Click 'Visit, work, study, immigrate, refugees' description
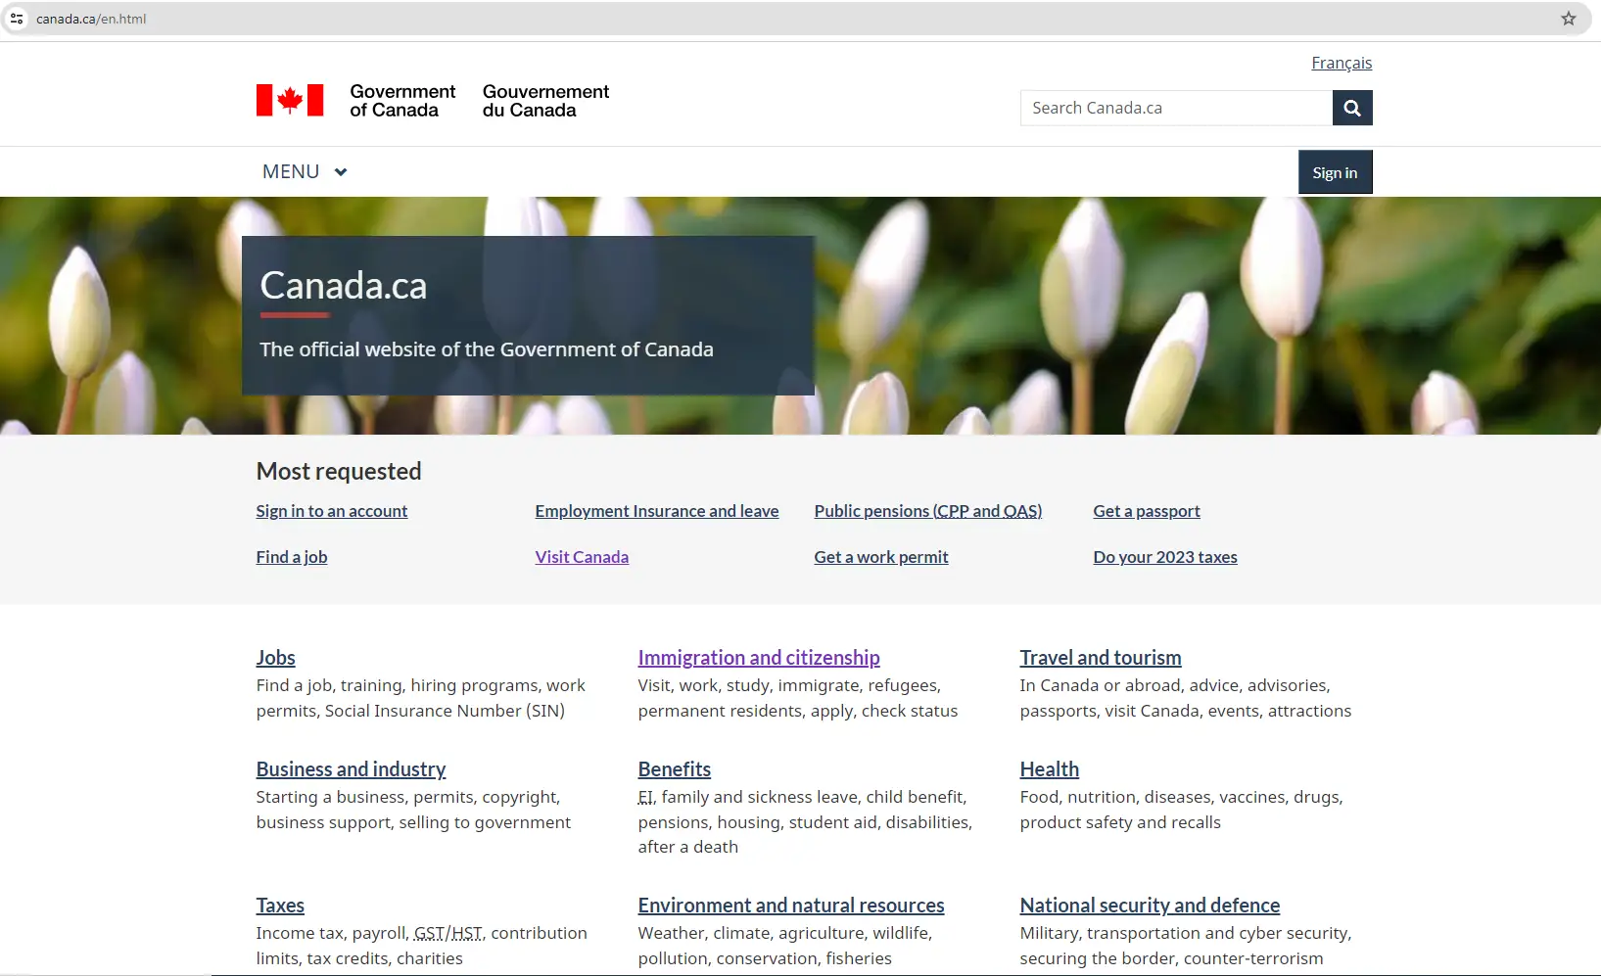The image size is (1601, 976). pyautogui.click(x=798, y=698)
